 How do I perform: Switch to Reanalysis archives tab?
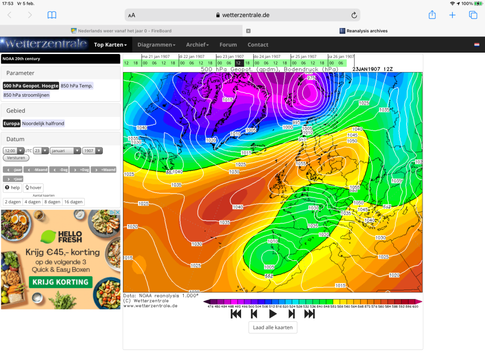coord(363,31)
